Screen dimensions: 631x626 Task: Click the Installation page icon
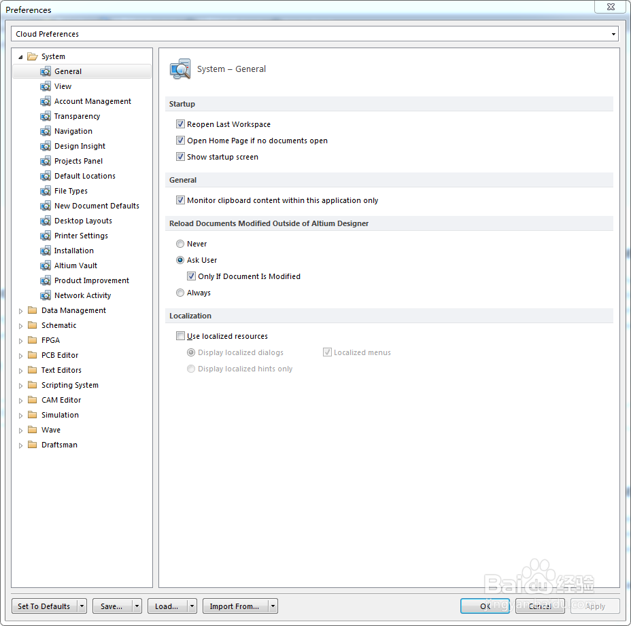click(x=46, y=251)
